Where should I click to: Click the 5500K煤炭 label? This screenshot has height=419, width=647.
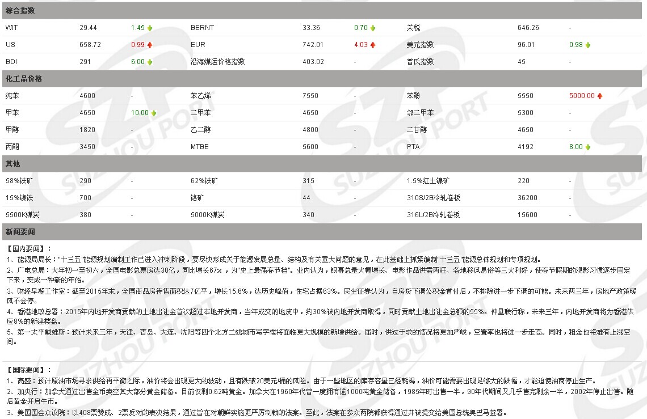coord(22,214)
